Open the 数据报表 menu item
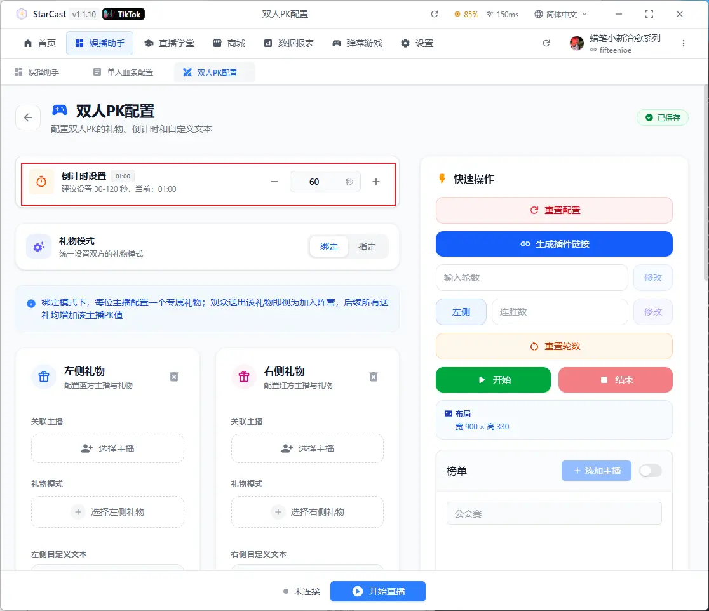This screenshot has height=611, width=709. 289,43
